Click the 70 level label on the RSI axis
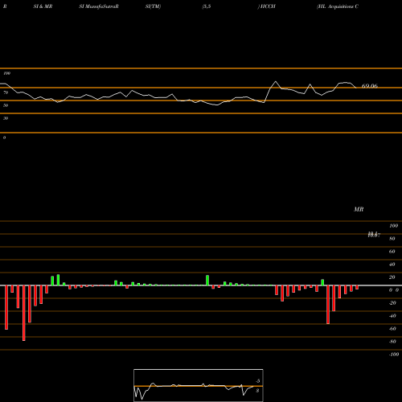 tap(6, 92)
